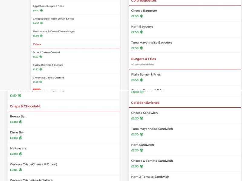
Task: Select Tuna Mayonnaise Sandwich item title
Action: 152,129
